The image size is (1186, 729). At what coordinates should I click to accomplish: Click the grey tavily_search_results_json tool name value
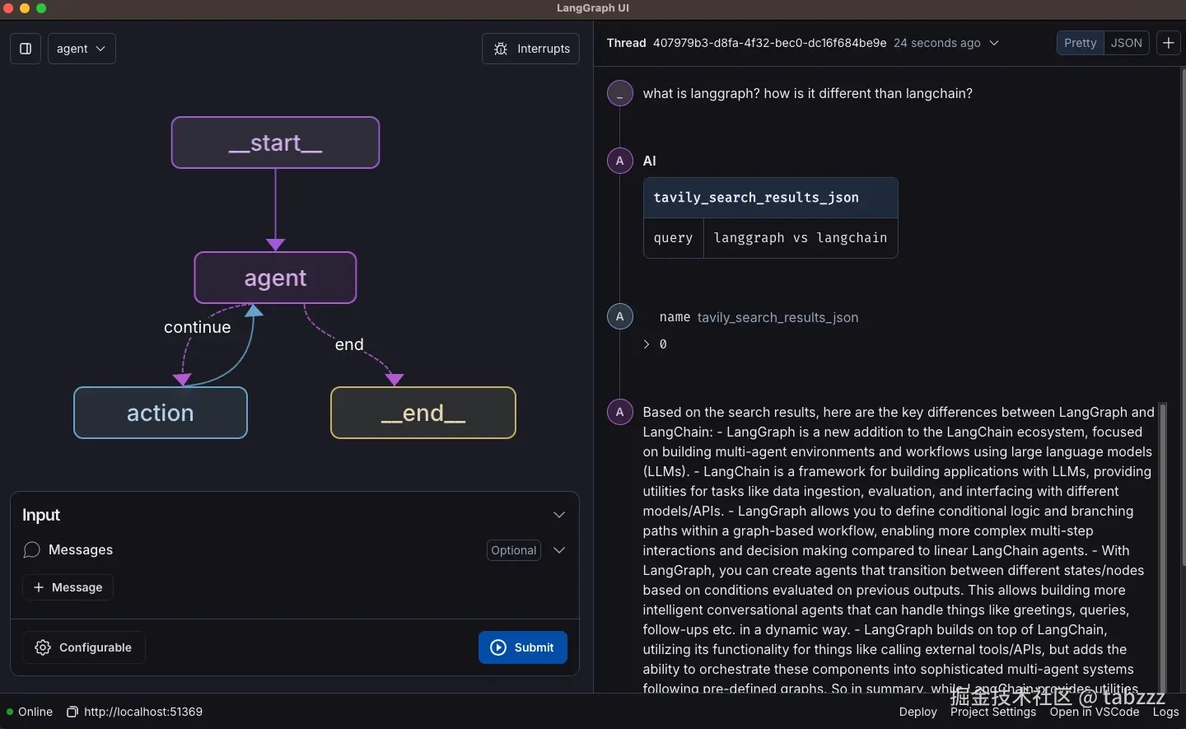[777, 317]
